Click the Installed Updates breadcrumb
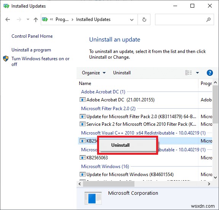The image size is (219, 210). tap(93, 19)
